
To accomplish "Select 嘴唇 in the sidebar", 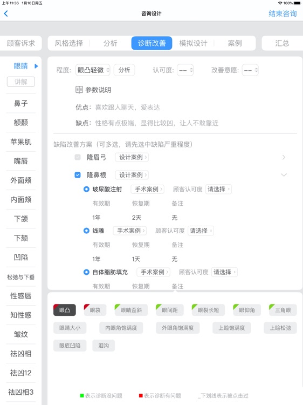I will click(21, 161).
